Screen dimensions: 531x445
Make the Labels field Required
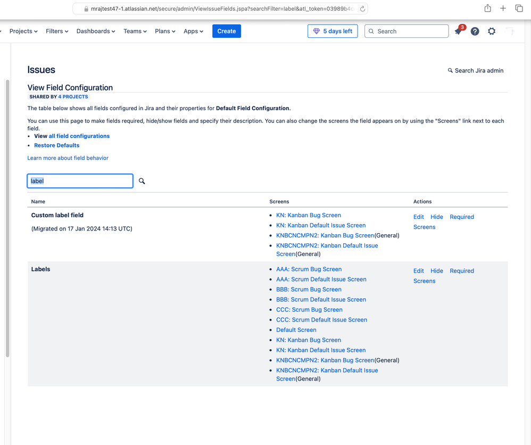(x=462, y=271)
